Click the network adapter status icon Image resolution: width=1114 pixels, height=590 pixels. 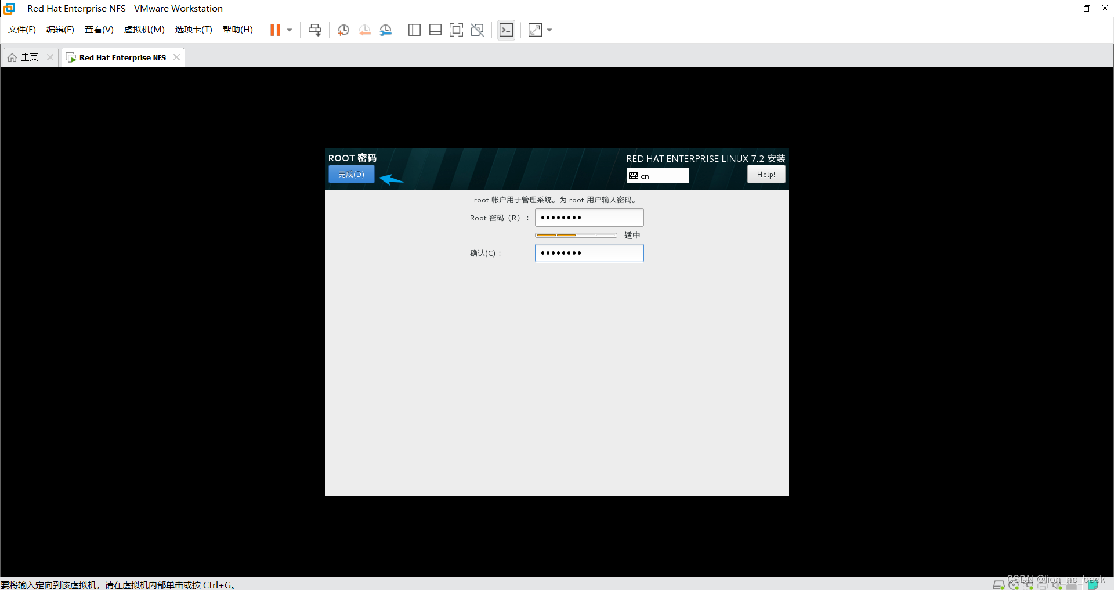point(1028,585)
